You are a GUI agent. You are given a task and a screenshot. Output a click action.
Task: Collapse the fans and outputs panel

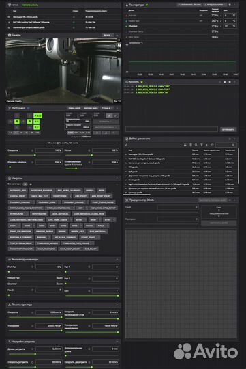(x=117, y=260)
